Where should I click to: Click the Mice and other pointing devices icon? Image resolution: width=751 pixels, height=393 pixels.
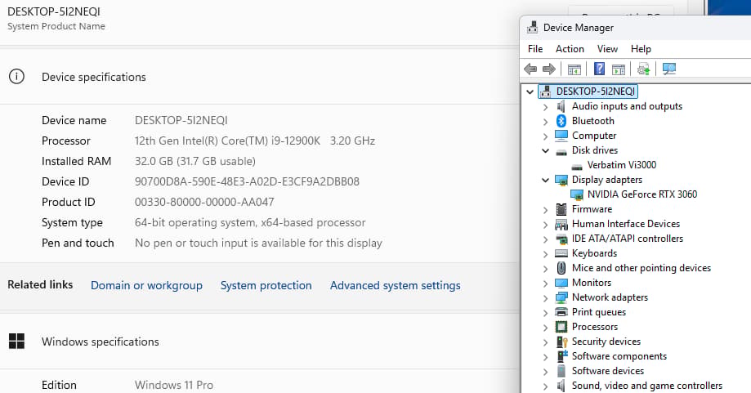[561, 268]
